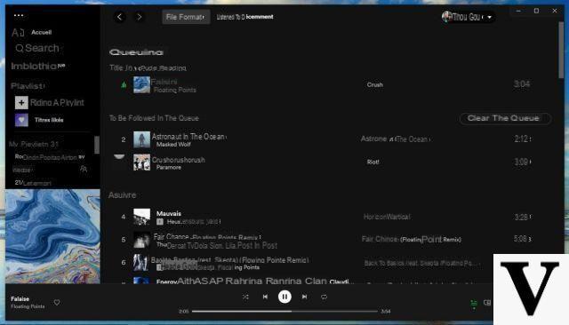Open Search in the sidebar

[x=37, y=48]
